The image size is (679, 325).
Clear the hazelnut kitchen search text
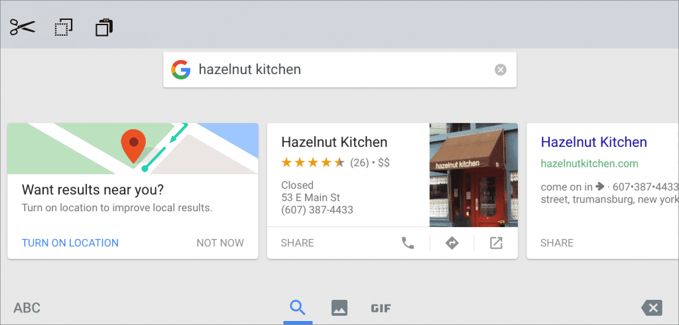click(x=501, y=70)
